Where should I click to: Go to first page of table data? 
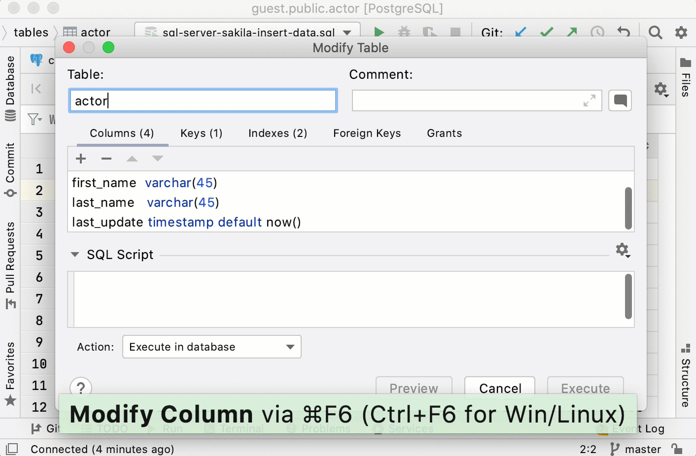pyautogui.click(x=36, y=89)
